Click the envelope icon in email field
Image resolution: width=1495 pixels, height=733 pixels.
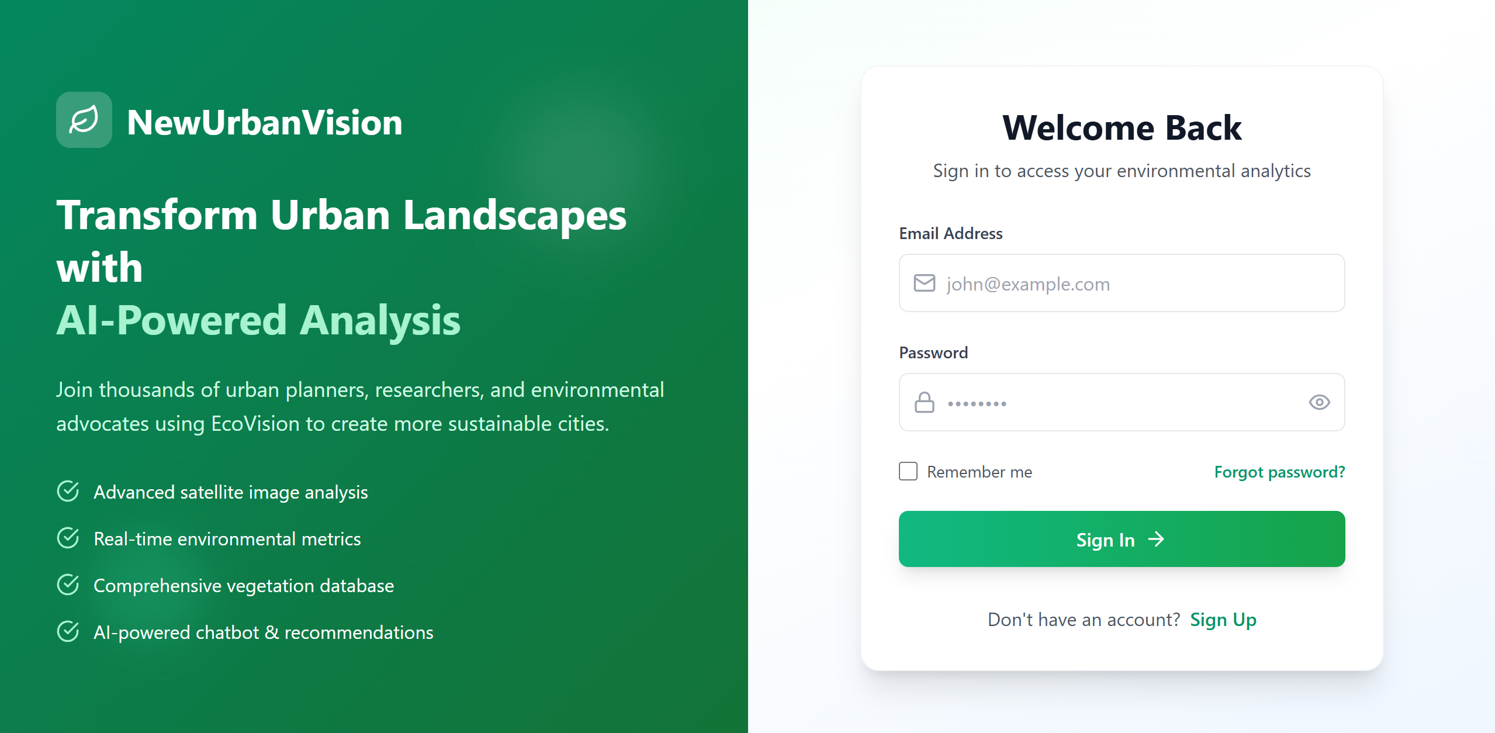pyautogui.click(x=924, y=283)
